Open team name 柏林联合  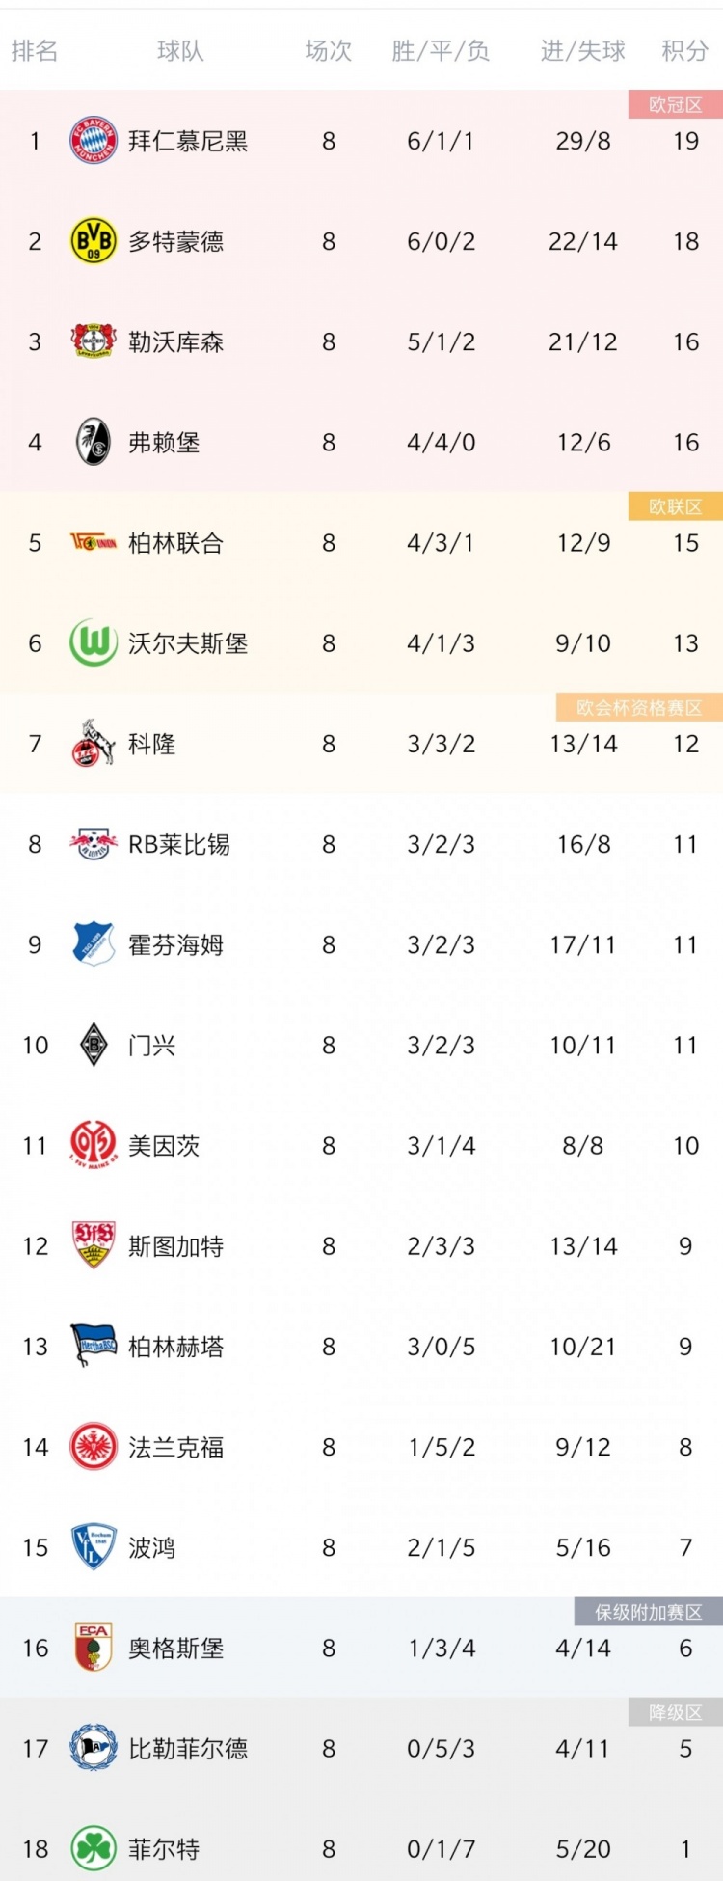pyautogui.click(x=175, y=543)
